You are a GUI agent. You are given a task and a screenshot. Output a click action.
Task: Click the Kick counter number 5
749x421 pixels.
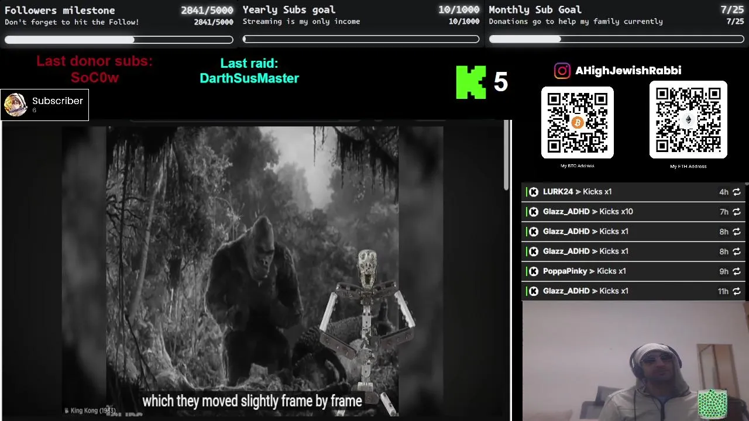coord(500,82)
